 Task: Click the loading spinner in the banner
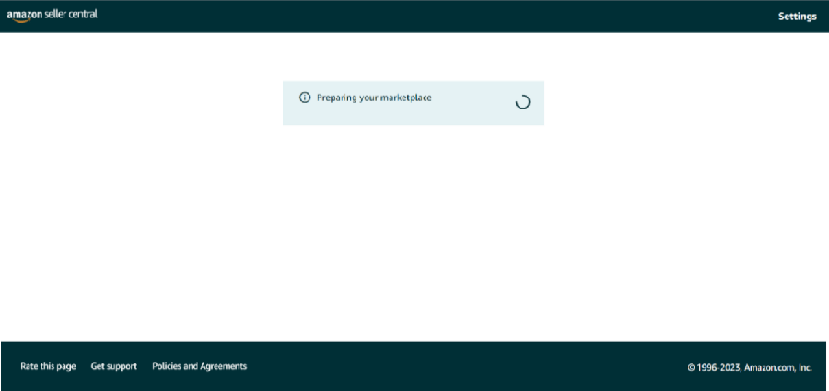click(522, 102)
